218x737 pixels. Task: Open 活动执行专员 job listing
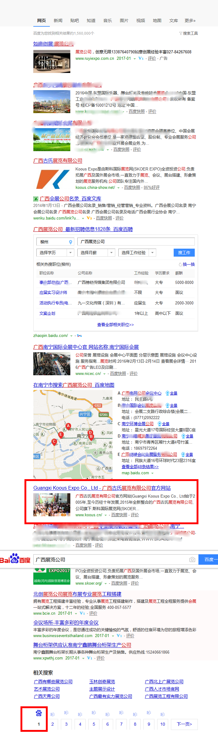pyautogui.click(x=56, y=303)
